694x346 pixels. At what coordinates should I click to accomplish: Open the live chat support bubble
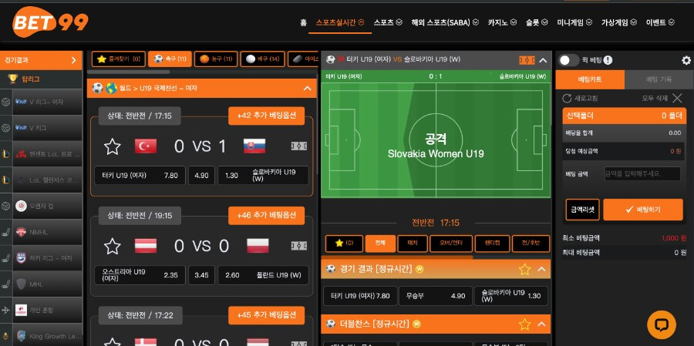(x=662, y=324)
